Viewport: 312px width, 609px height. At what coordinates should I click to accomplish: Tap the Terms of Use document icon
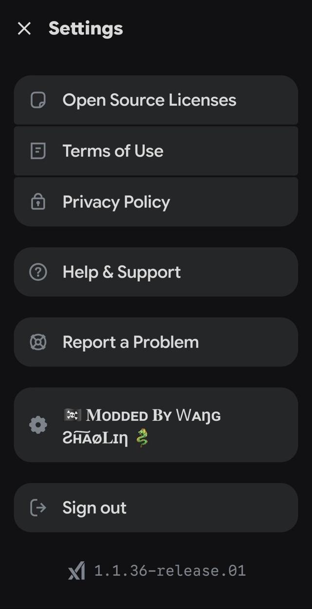click(38, 151)
